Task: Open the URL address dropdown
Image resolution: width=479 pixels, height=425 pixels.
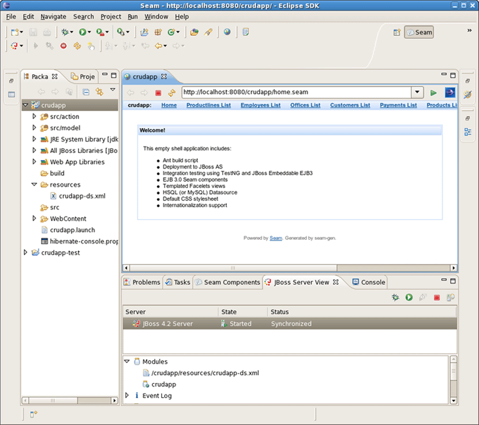Action: tap(418, 92)
